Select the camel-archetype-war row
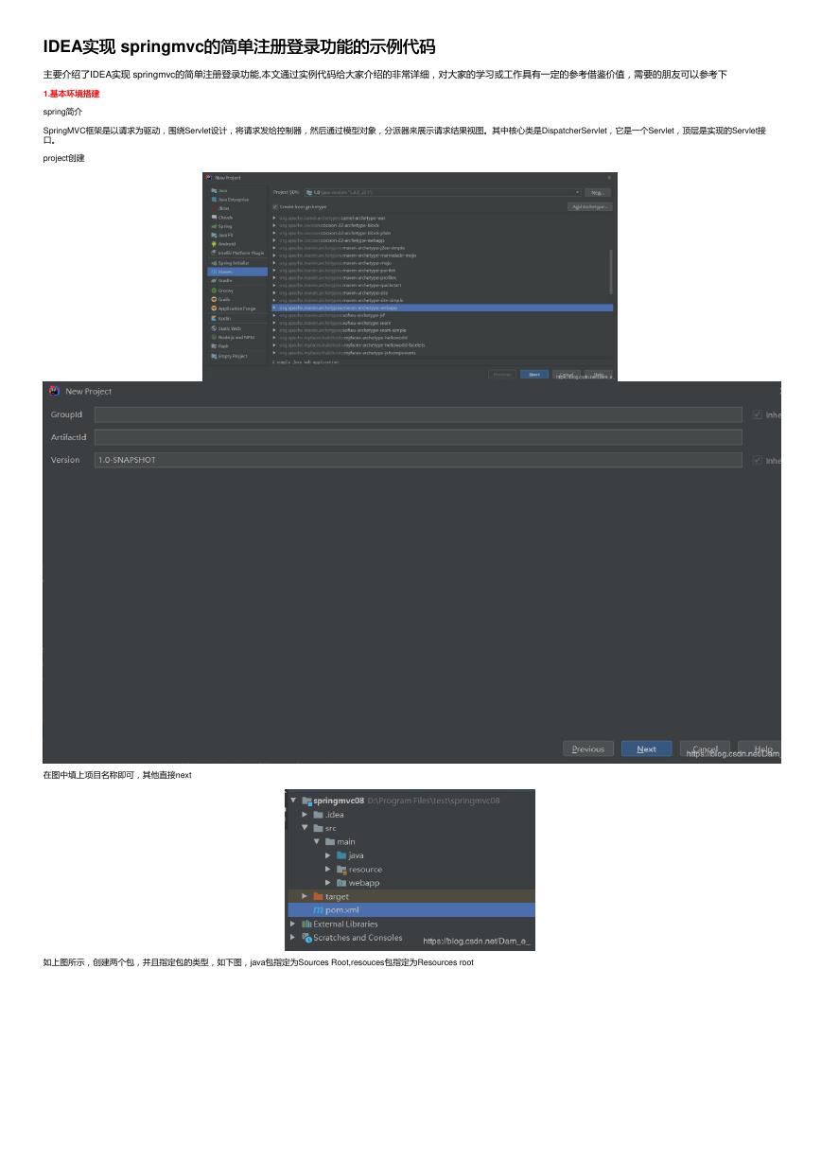Screen dimensions: 821x1162 tap(443, 218)
